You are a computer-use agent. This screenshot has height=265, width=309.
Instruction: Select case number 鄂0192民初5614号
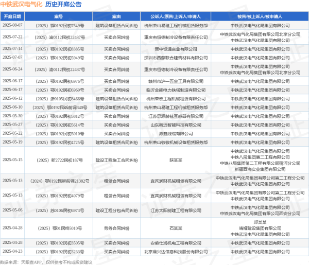tap(60, 125)
